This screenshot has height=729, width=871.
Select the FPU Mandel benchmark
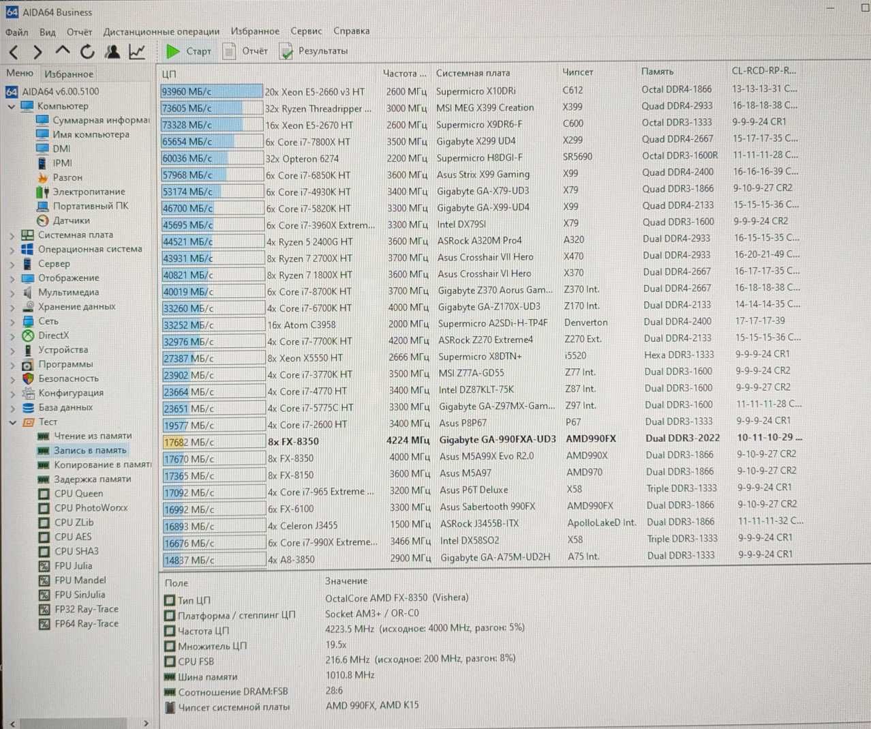(x=72, y=580)
